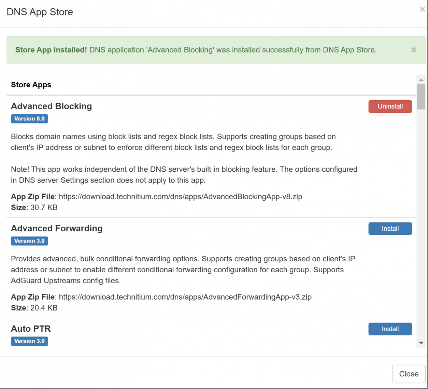Click the AdvancedForwardingApp-v3.zip download URL
Image resolution: width=428 pixels, height=389 pixels.
pos(185,297)
